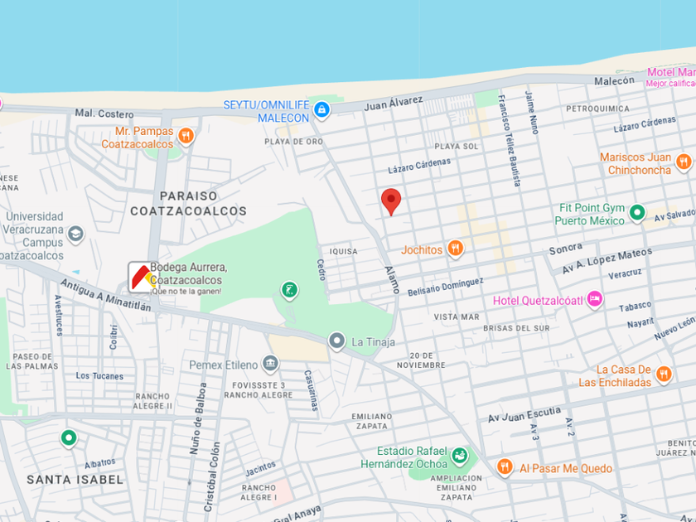Select the VISTA MAR area label
696x522 pixels.
coord(457,317)
